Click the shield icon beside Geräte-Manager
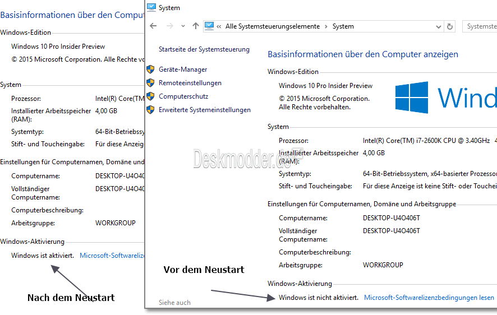 point(150,70)
